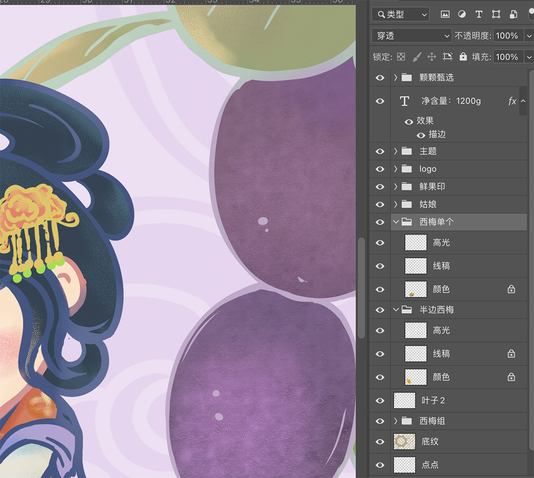Hide the 西梅组 group
534x478 pixels.
380,422
